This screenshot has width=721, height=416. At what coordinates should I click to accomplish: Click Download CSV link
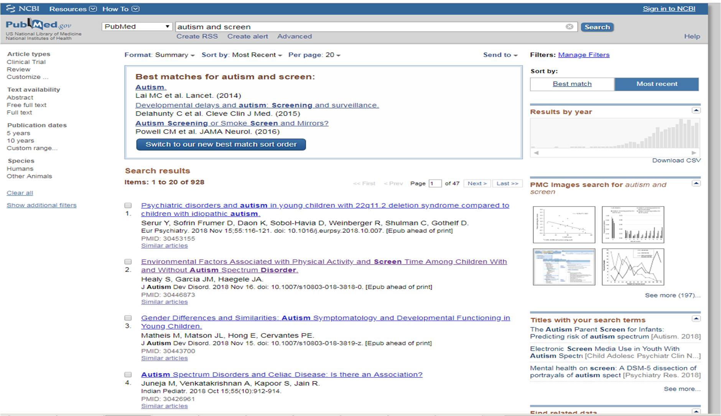coord(677,160)
